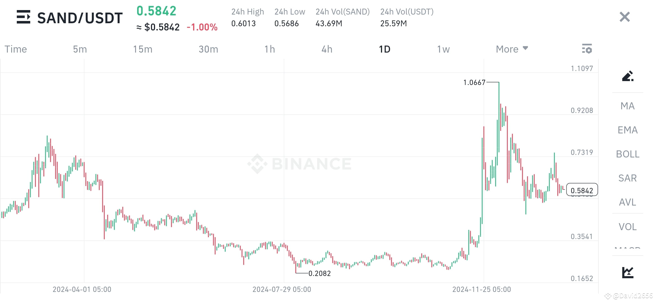Switch to the 15m interval
This screenshot has width=655, height=302.
[142, 49]
